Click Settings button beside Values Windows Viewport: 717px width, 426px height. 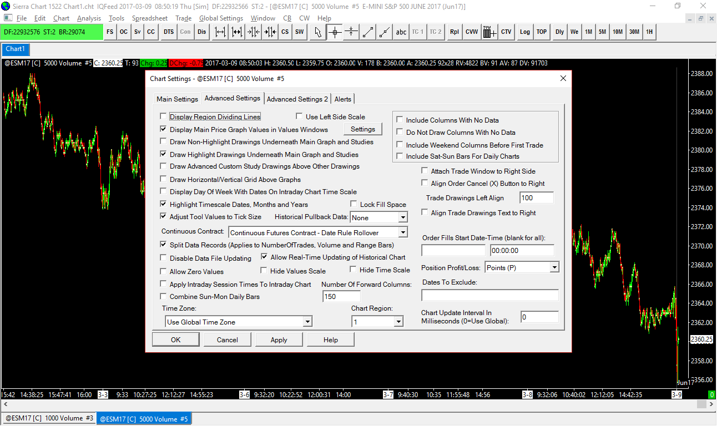pos(363,129)
